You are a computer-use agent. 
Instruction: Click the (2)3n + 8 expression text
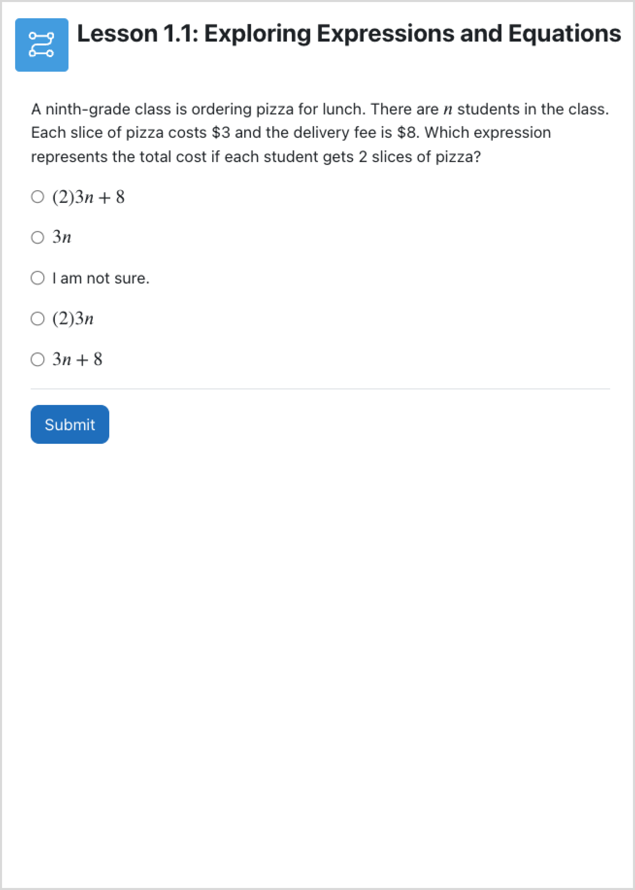point(89,197)
